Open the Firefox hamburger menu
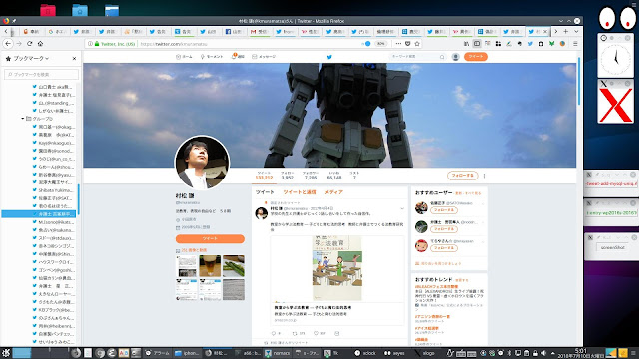 [575, 44]
